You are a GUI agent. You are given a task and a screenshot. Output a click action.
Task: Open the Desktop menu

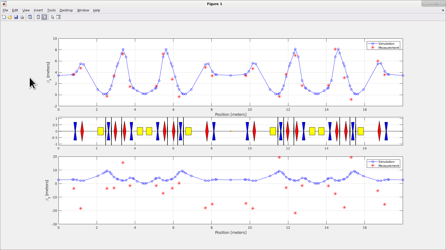66,10
